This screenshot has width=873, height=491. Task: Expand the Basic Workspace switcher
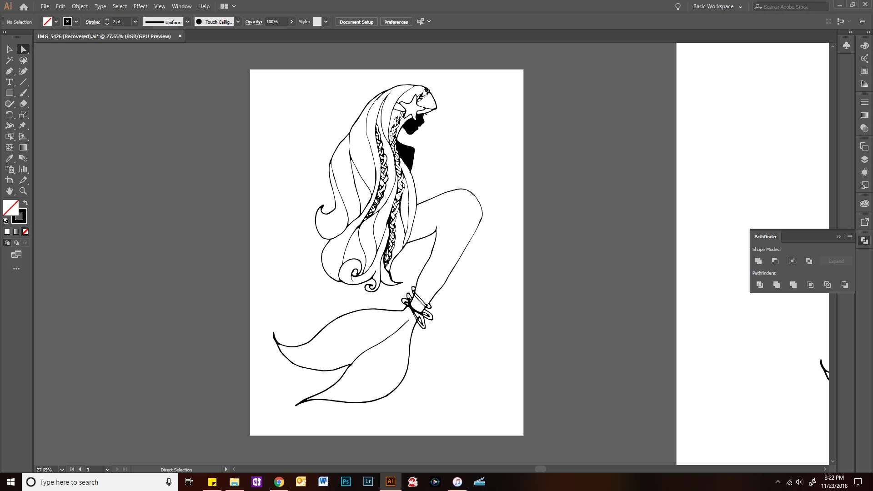tap(717, 6)
